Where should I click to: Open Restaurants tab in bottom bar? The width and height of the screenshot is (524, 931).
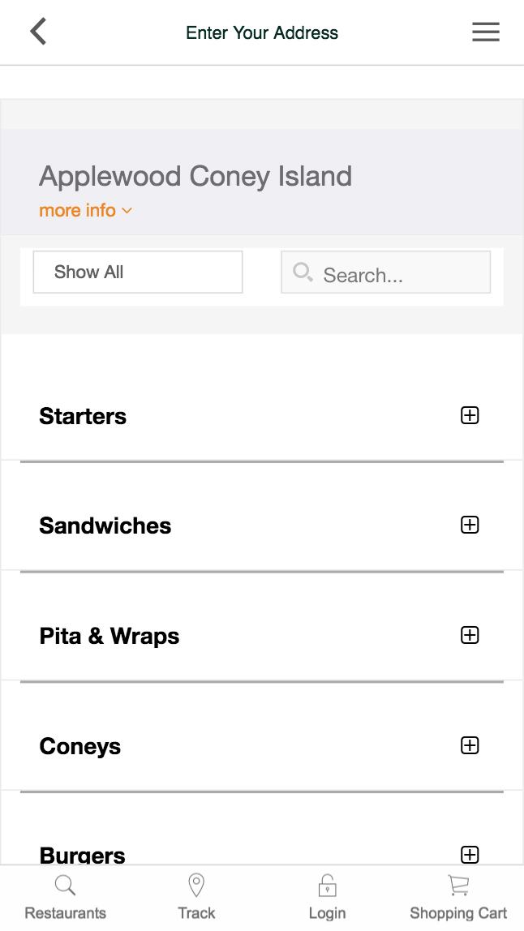[x=65, y=897]
